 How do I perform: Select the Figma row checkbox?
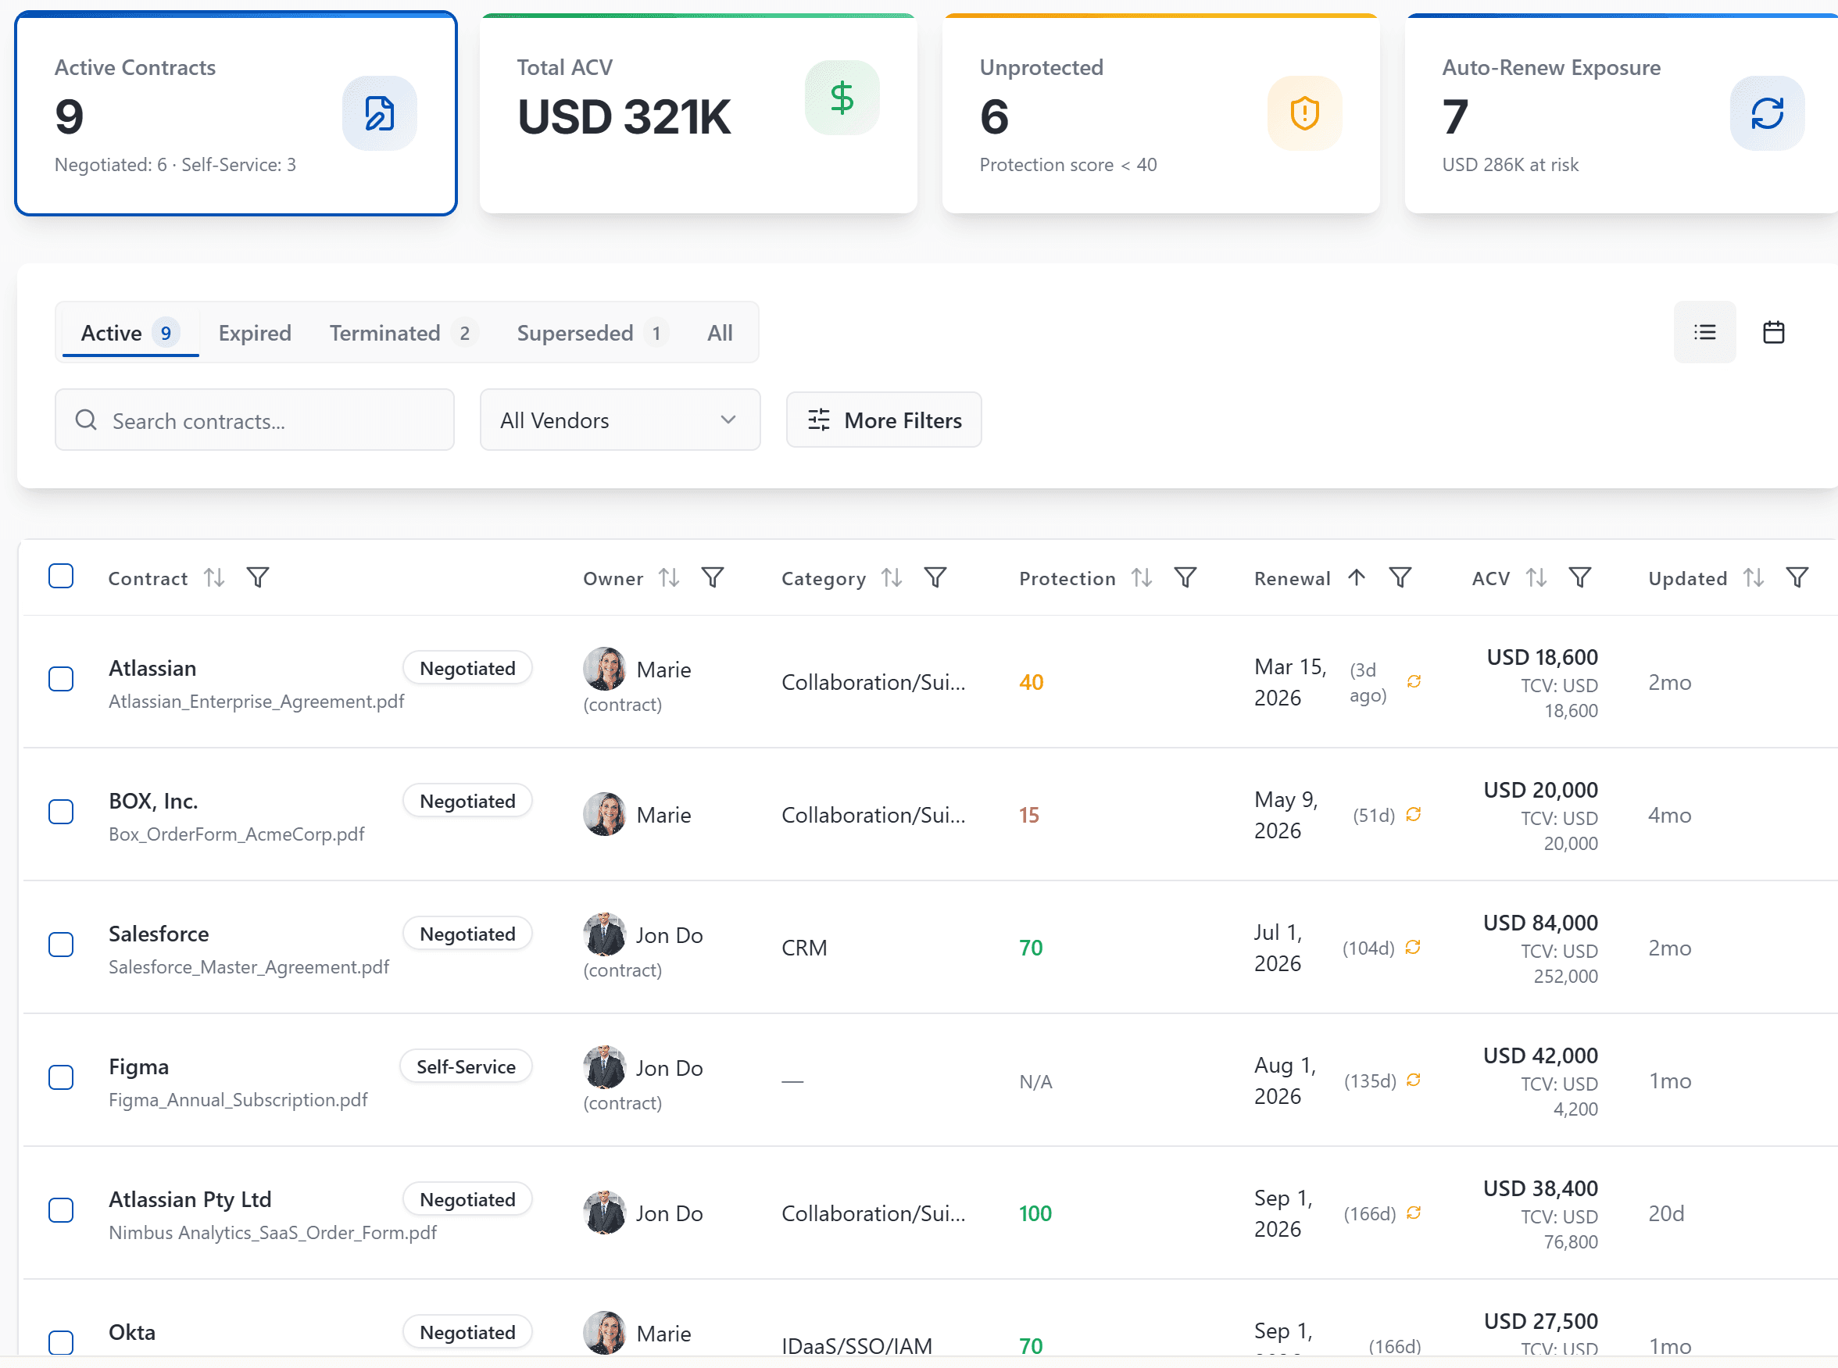pyautogui.click(x=60, y=1077)
